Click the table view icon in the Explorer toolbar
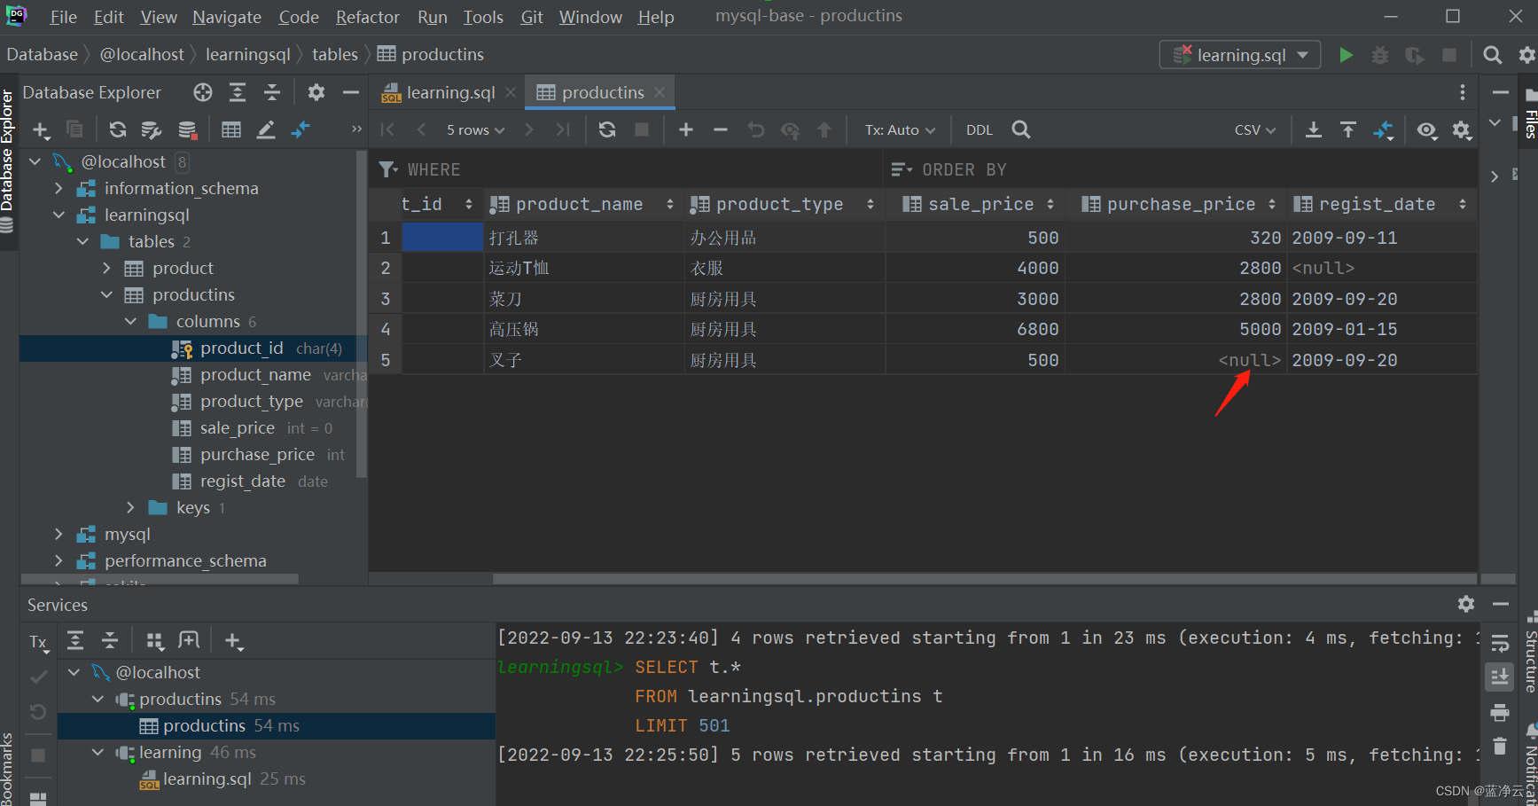The image size is (1538, 806). tap(231, 130)
